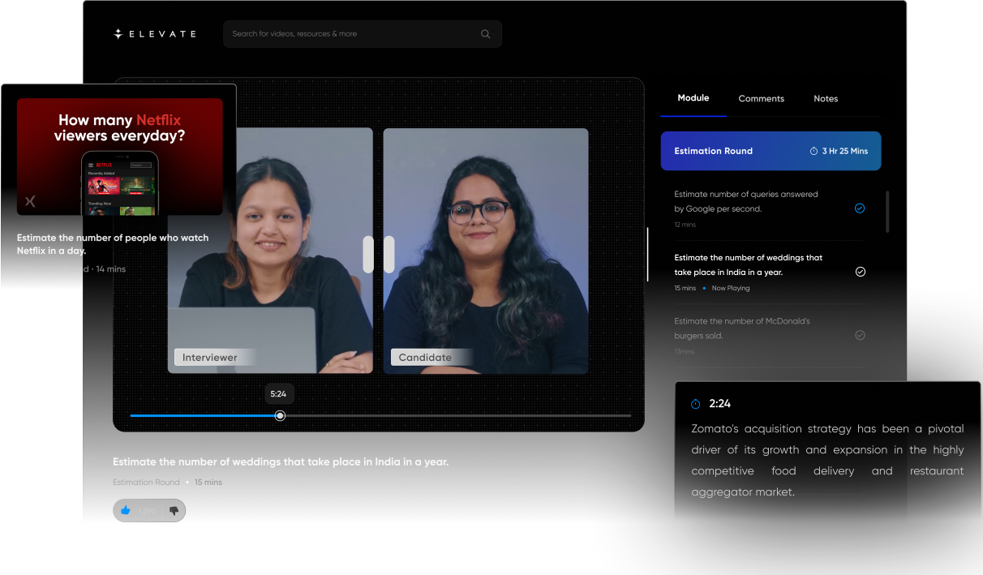The width and height of the screenshot is (983, 575).
Task: Toggle the checkmark for the Google queries lesson
Action: [x=860, y=208]
